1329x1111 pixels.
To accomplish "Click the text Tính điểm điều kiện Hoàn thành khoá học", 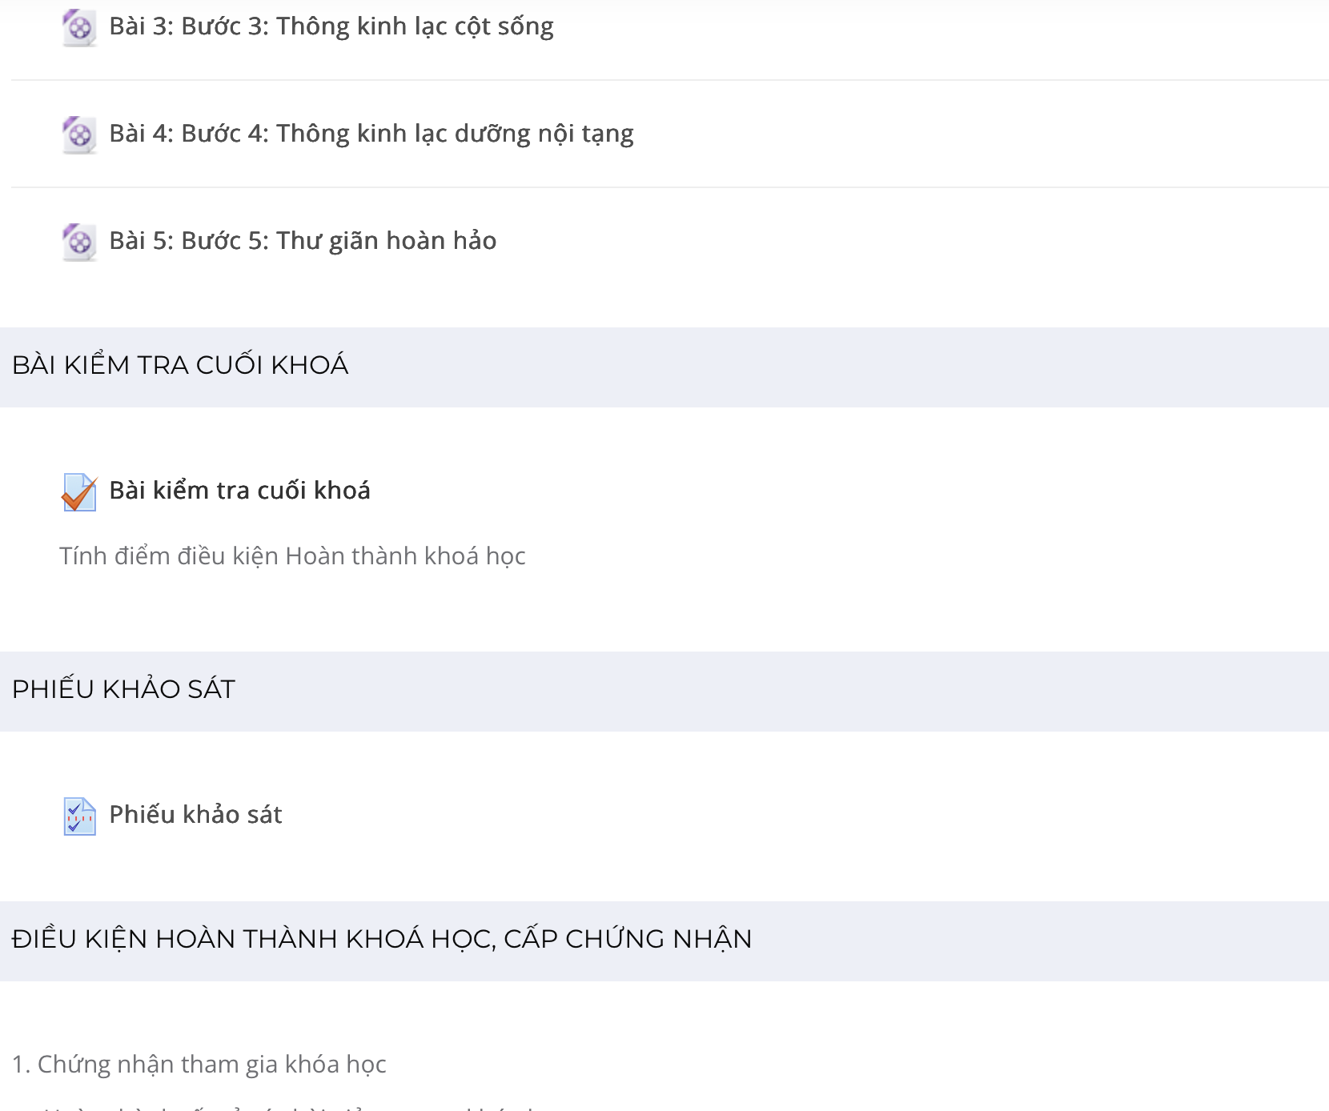I will pyautogui.click(x=292, y=555).
